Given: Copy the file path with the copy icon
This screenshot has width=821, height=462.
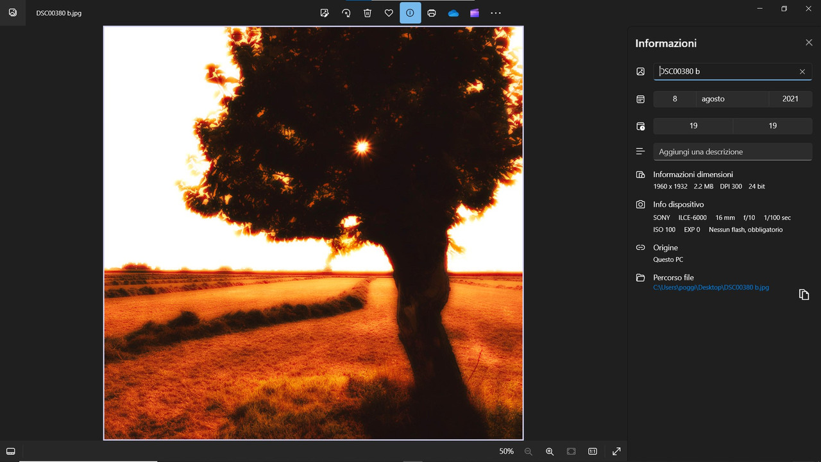Looking at the screenshot, I should tap(804, 295).
